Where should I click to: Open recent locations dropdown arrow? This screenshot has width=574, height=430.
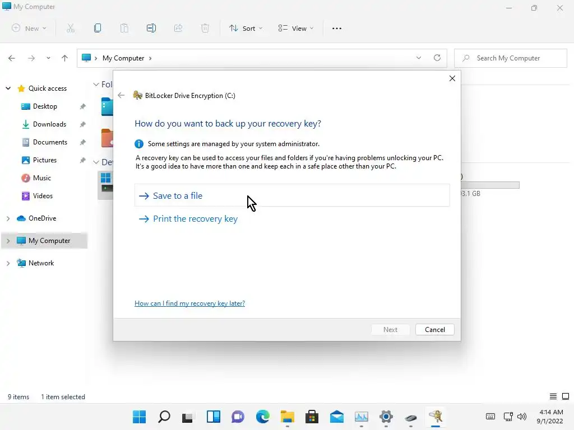coord(48,58)
